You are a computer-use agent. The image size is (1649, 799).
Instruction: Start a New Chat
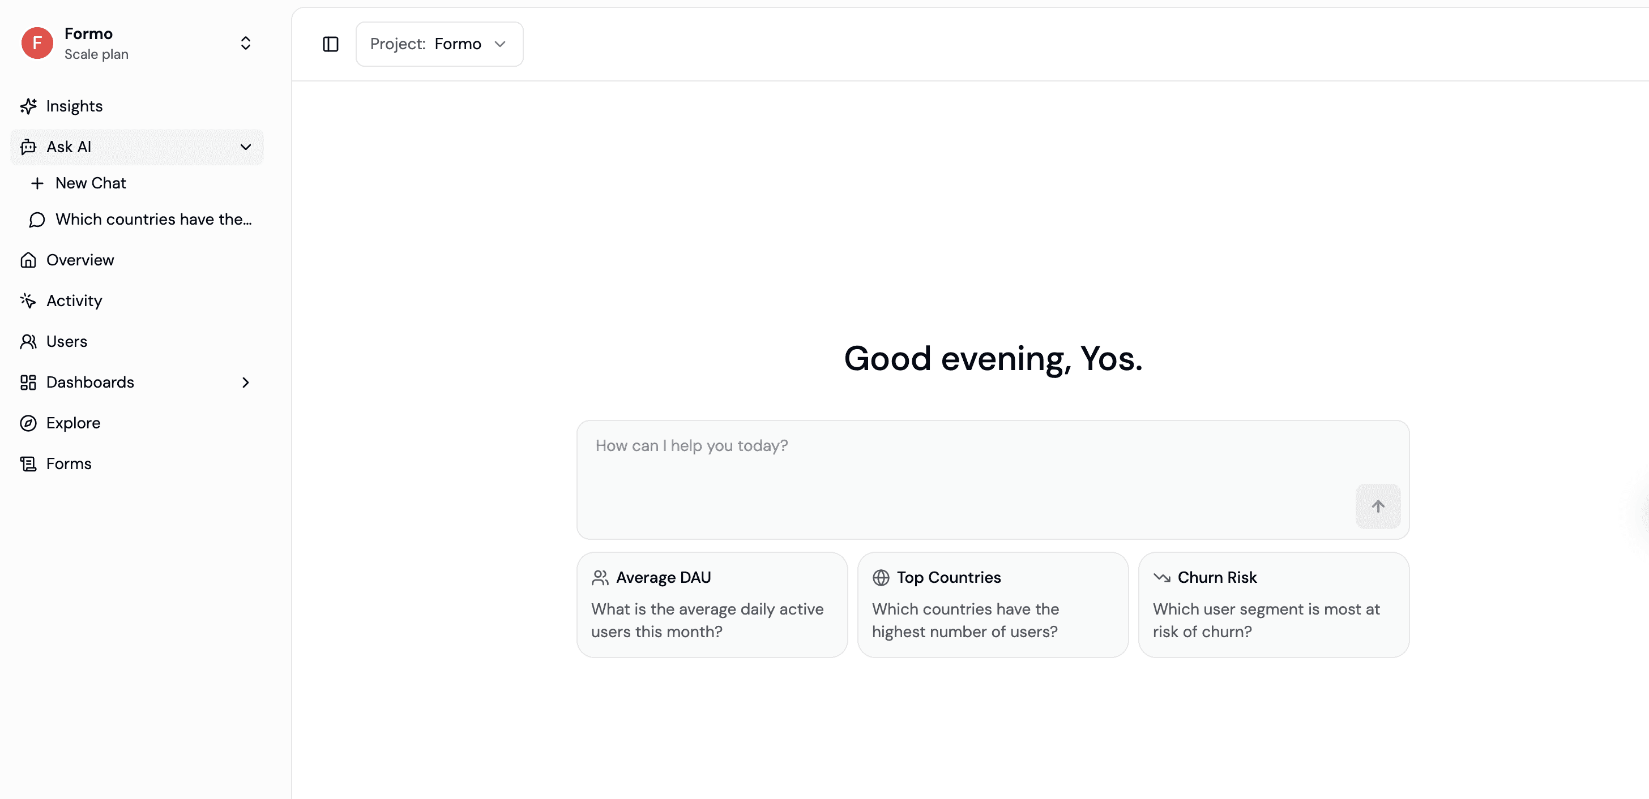90,183
